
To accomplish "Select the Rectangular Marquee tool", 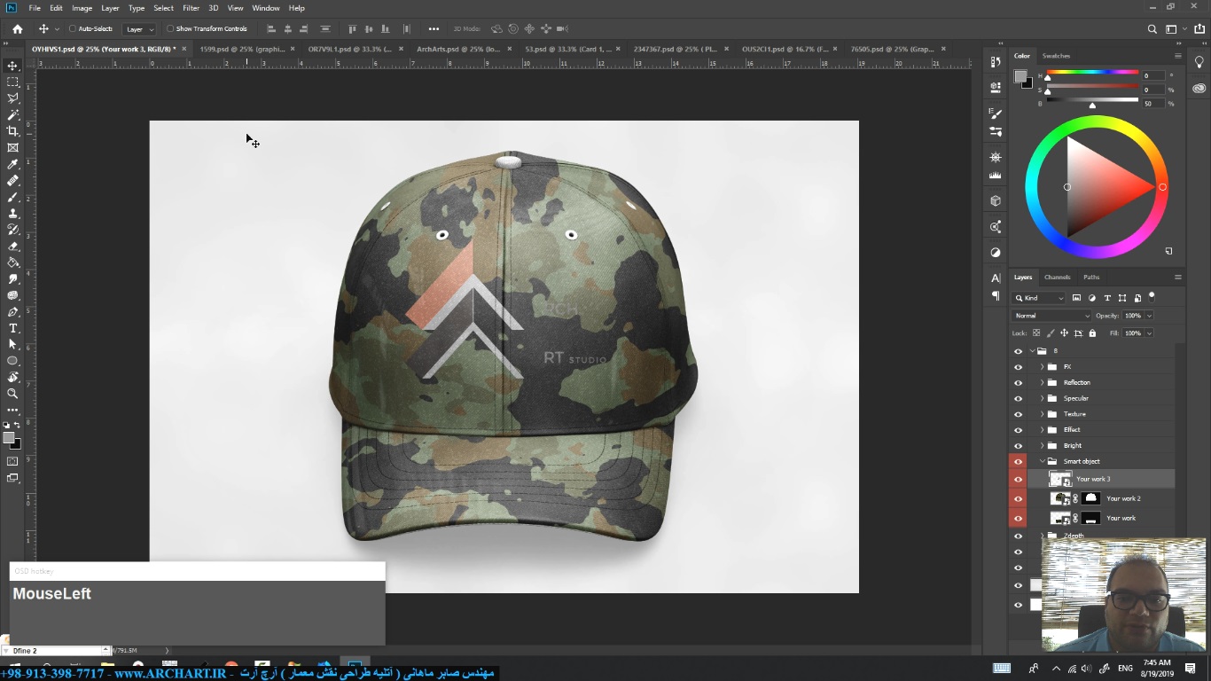I will click(12, 82).
